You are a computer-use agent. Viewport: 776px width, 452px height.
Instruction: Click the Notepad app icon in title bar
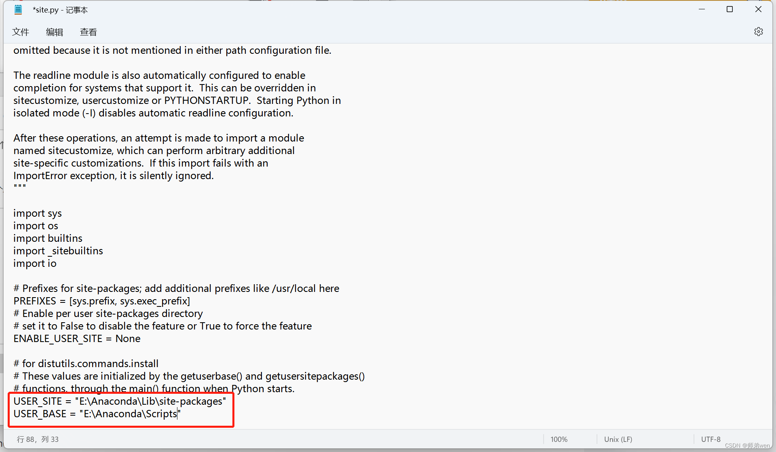tap(18, 10)
